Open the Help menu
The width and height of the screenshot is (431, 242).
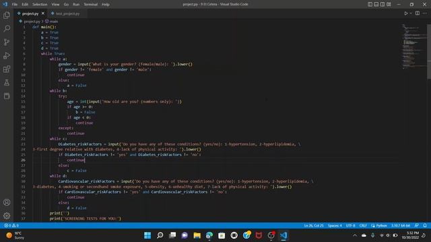click(x=106, y=5)
